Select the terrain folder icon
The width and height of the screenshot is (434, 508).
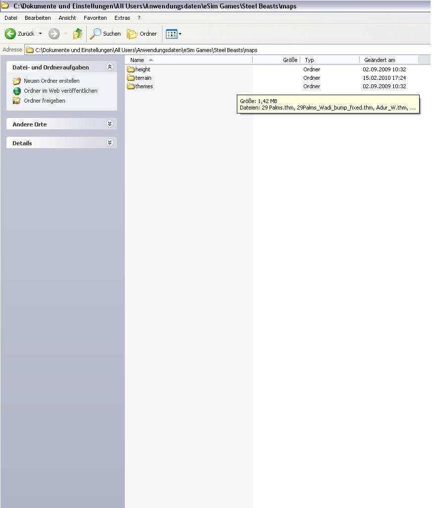(x=131, y=78)
